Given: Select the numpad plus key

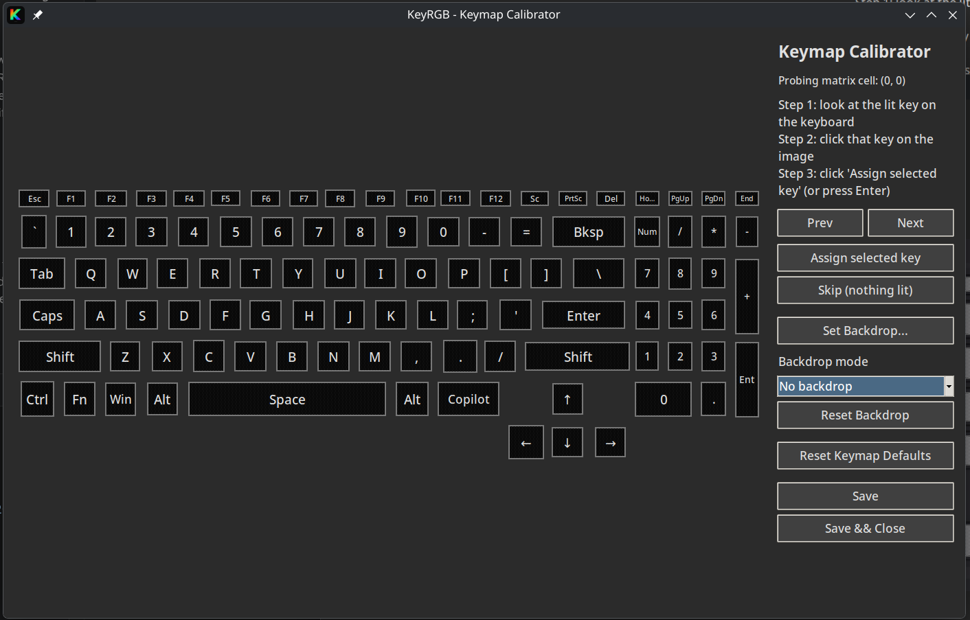Looking at the screenshot, I should [747, 297].
